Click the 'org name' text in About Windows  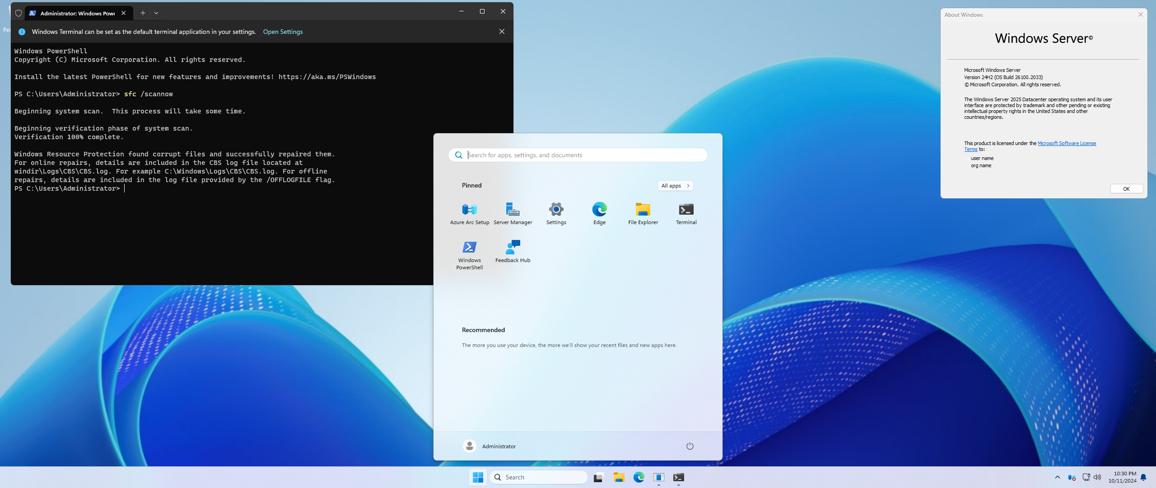click(x=981, y=165)
